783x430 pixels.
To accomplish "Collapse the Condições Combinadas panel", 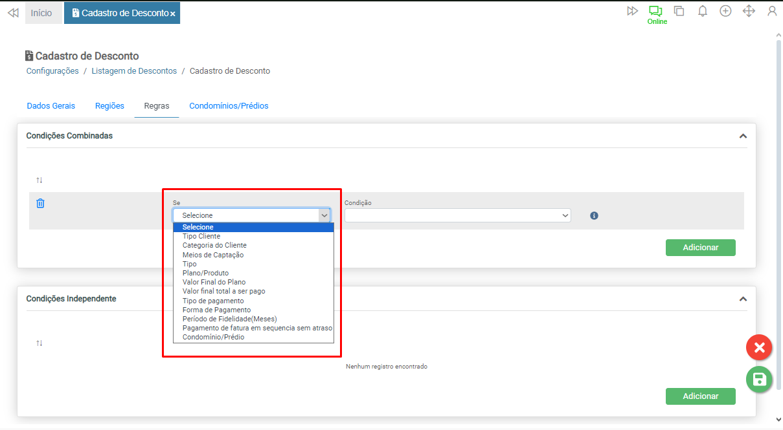I will pyautogui.click(x=743, y=136).
